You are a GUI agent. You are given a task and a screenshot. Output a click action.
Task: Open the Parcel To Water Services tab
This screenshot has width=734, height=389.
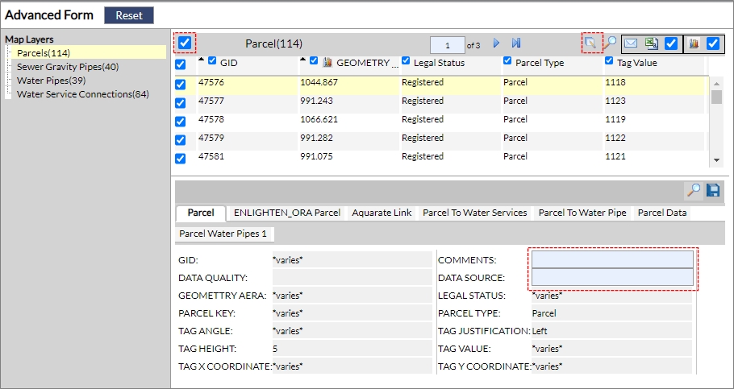(474, 213)
